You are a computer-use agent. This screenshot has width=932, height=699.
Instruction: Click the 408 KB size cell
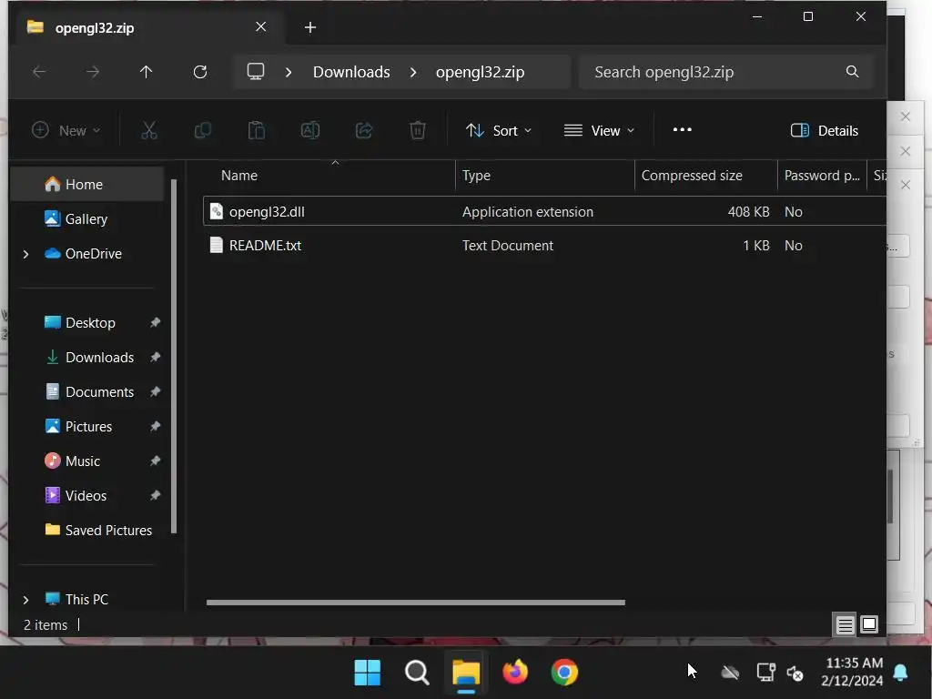point(748,211)
